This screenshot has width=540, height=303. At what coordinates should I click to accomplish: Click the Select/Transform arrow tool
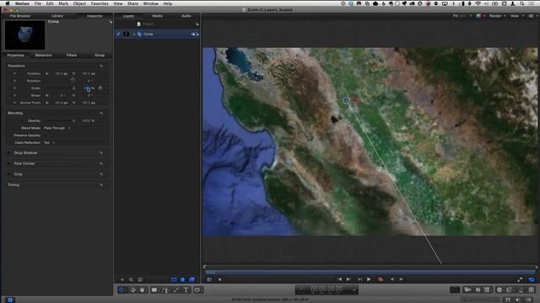pos(121,290)
